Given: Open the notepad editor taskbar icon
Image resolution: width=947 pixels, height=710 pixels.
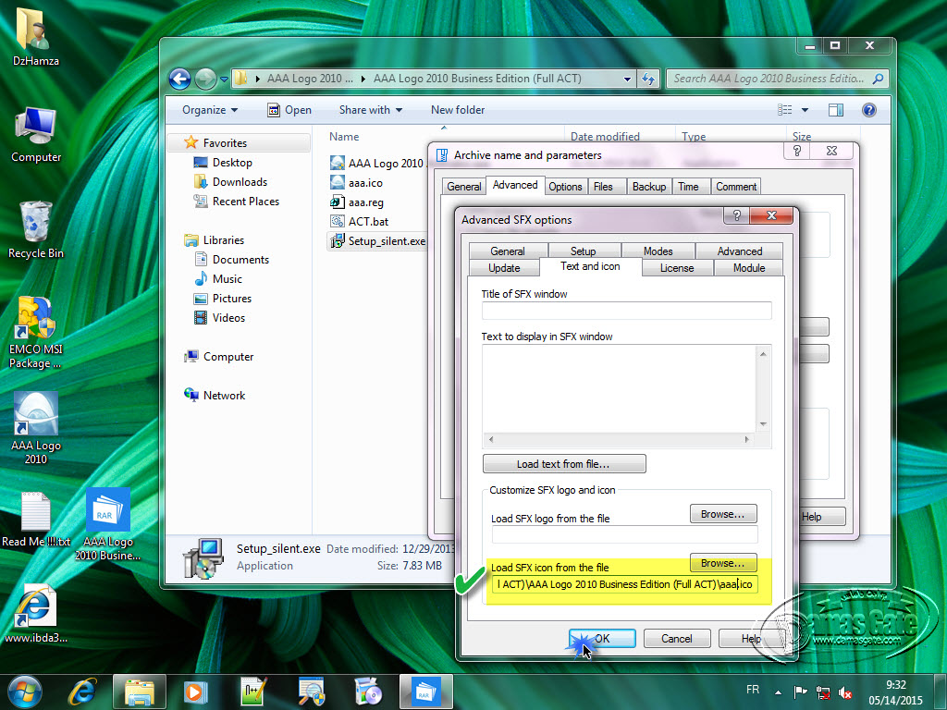Looking at the screenshot, I should (x=253, y=692).
